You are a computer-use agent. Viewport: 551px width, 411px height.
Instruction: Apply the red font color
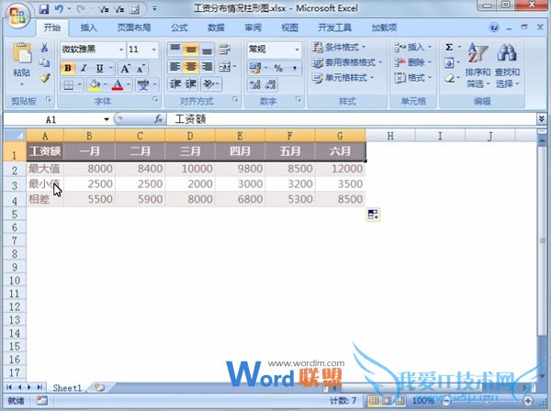118,84
